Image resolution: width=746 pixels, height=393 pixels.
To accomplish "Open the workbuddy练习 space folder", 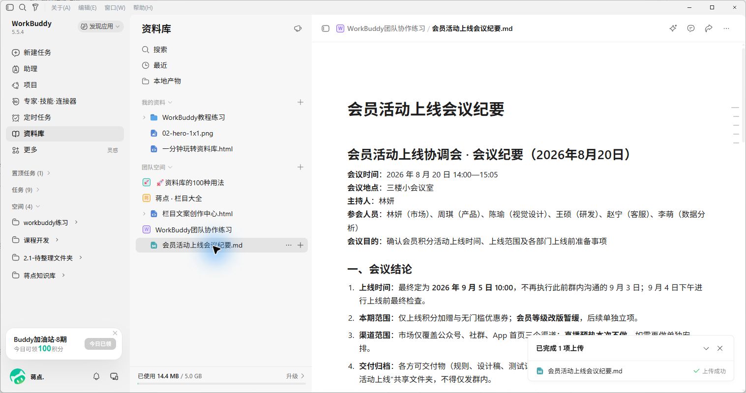I will pyautogui.click(x=45, y=223).
